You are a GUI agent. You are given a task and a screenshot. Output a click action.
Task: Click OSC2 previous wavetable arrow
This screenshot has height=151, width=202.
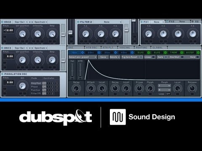pos(29,22)
